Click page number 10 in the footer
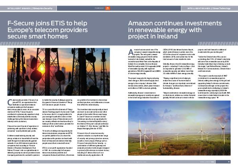The height and width of the screenshot is (168, 238). click(9, 162)
